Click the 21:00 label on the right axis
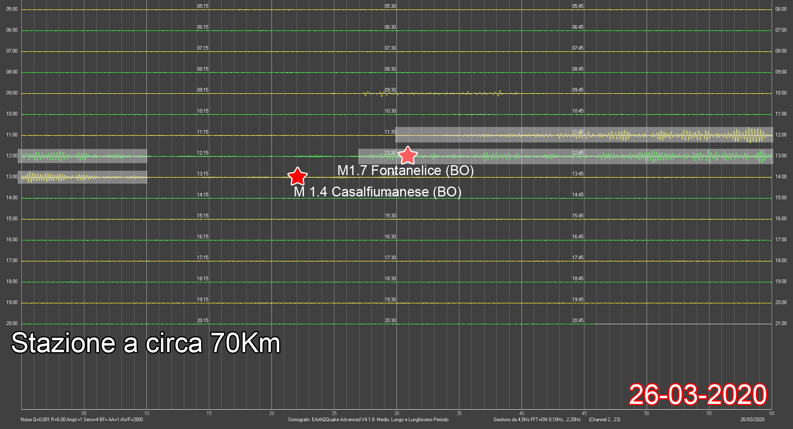The width and height of the screenshot is (793, 429). pyautogui.click(x=781, y=323)
